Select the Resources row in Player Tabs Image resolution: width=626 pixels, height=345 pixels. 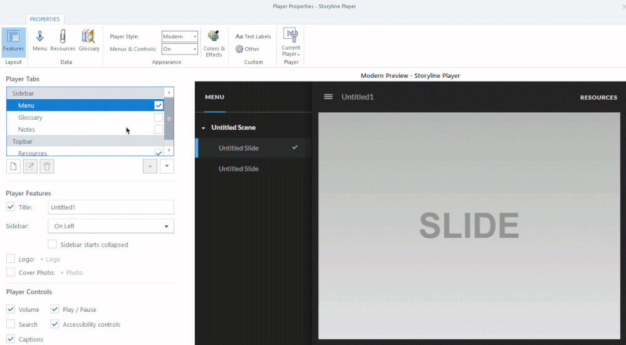tap(85, 152)
